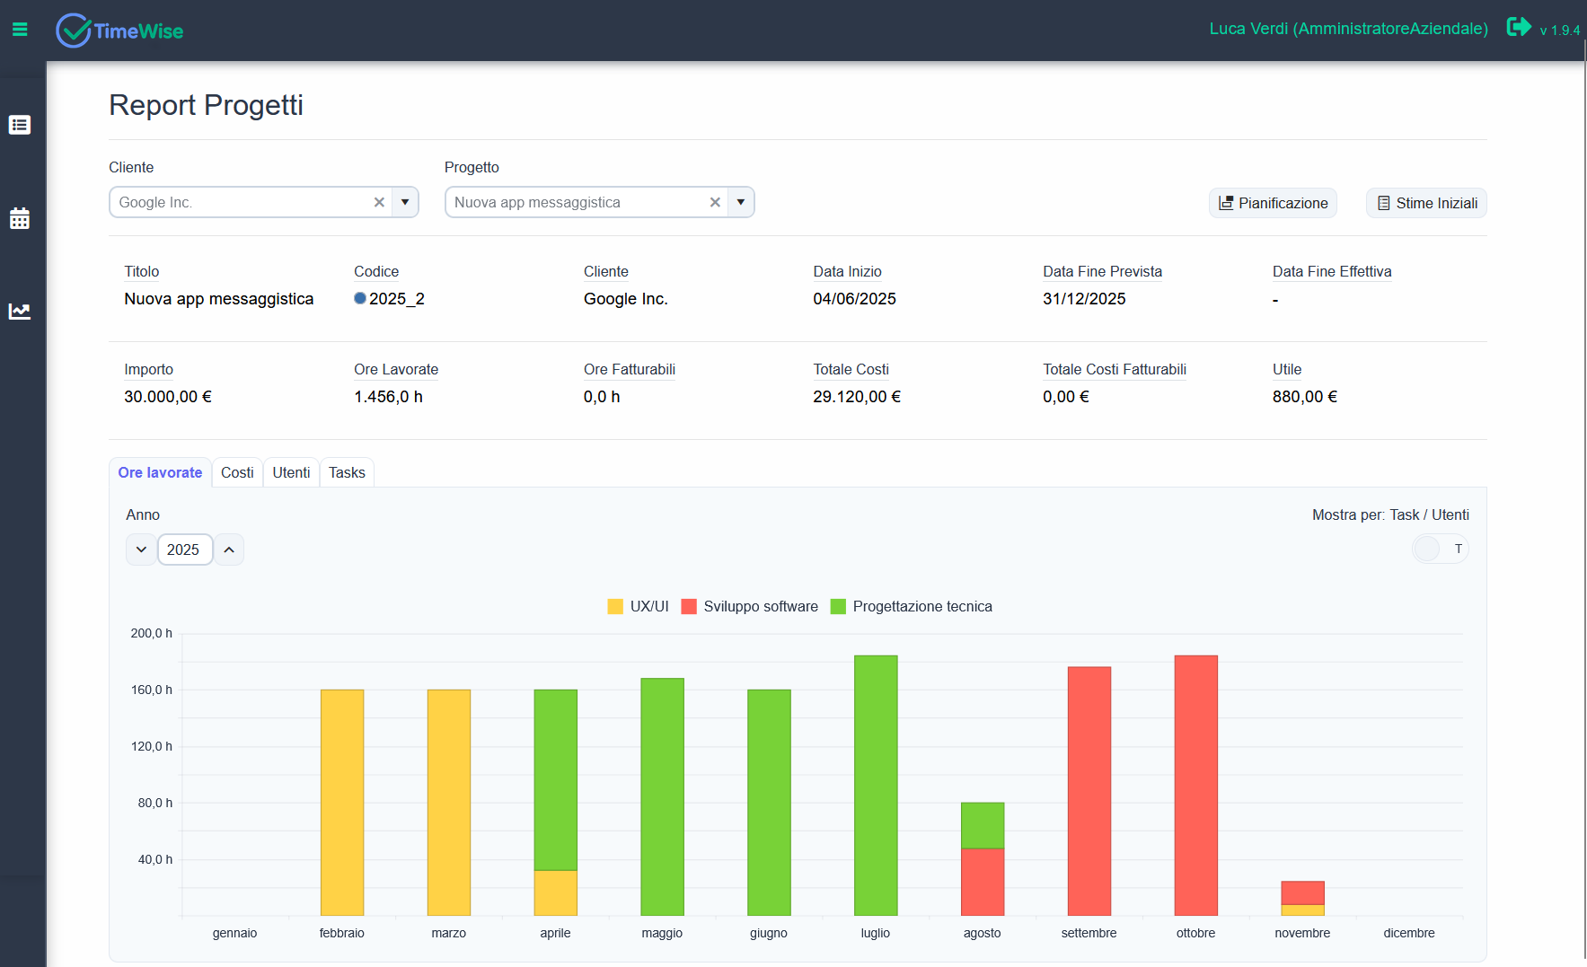
Task: Open the calendar view in the sidebar
Action: (20, 218)
